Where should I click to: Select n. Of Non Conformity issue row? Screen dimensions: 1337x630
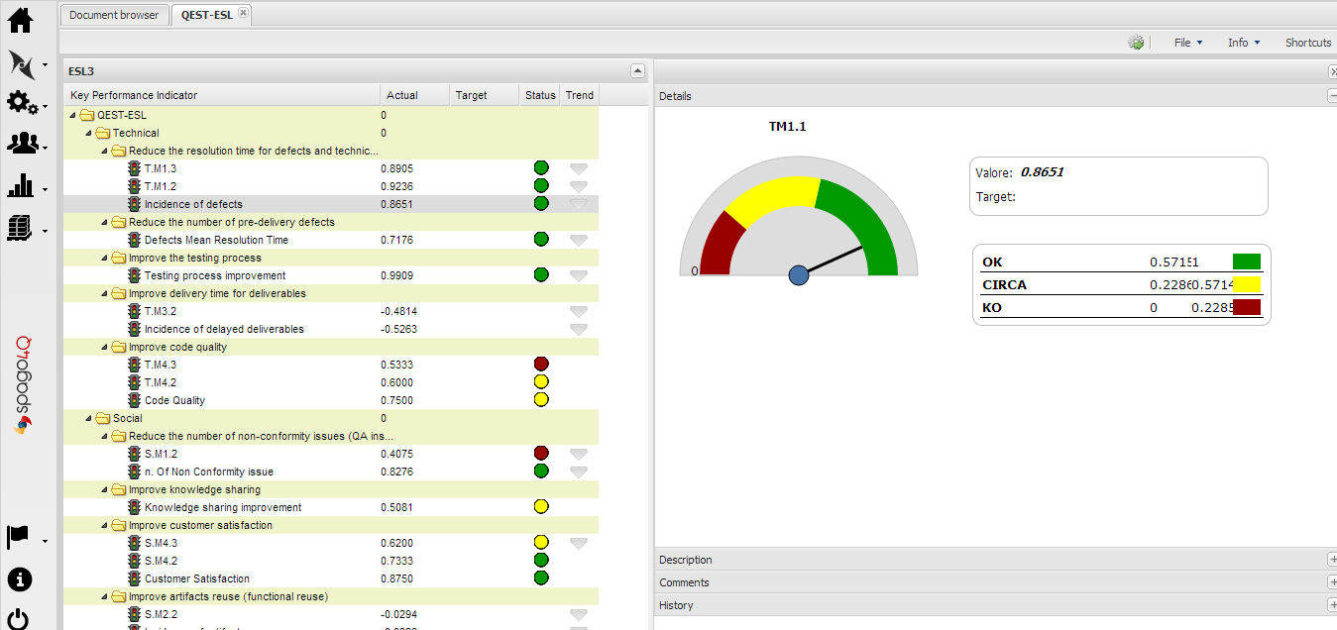(x=331, y=472)
